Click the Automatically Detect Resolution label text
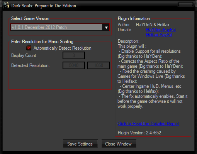This screenshot has width=197, height=154. tap(63, 48)
